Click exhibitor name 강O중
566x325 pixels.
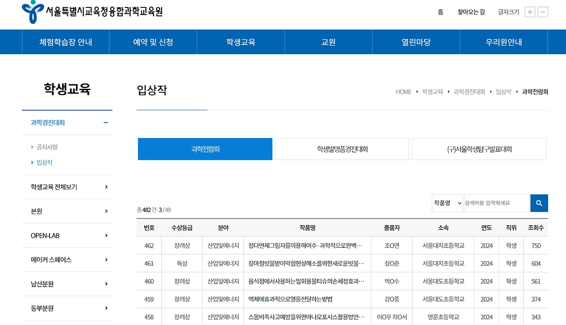(x=392, y=299)
